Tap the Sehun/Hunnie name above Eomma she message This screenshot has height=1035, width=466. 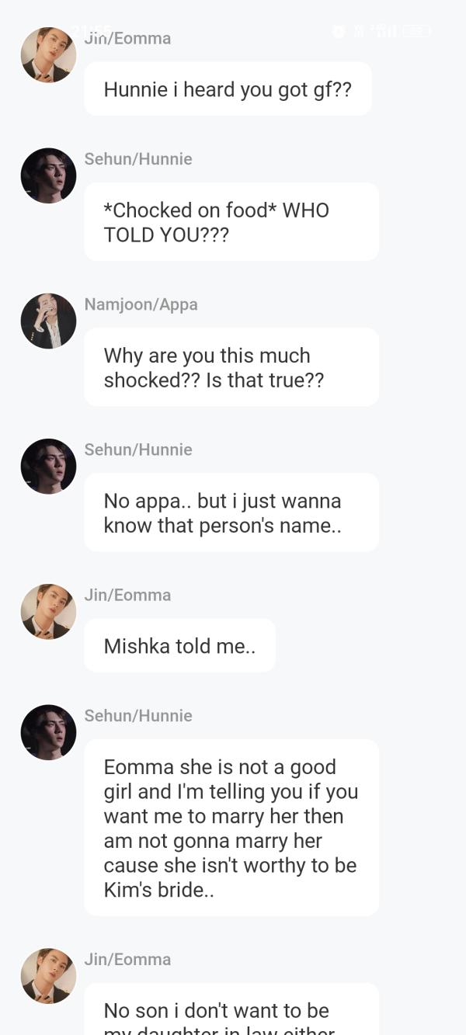click(x=138, y=716)
